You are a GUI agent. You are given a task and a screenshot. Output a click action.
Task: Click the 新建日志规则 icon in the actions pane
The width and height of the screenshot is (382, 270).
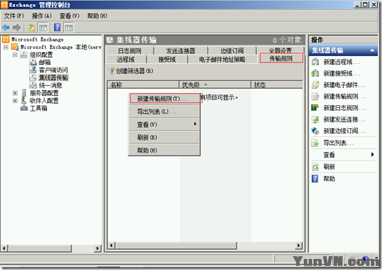[x=316, y=108]
